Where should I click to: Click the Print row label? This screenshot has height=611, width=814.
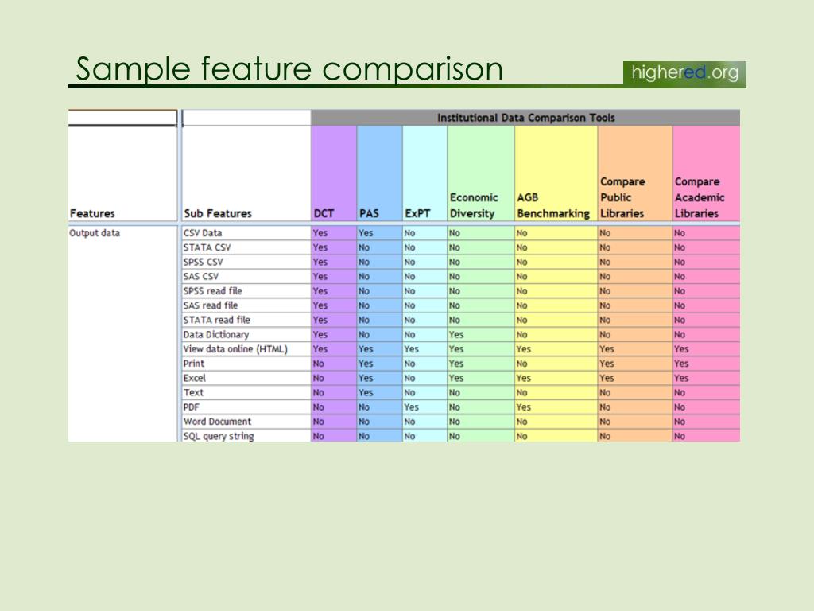click(x=194, y=364)
